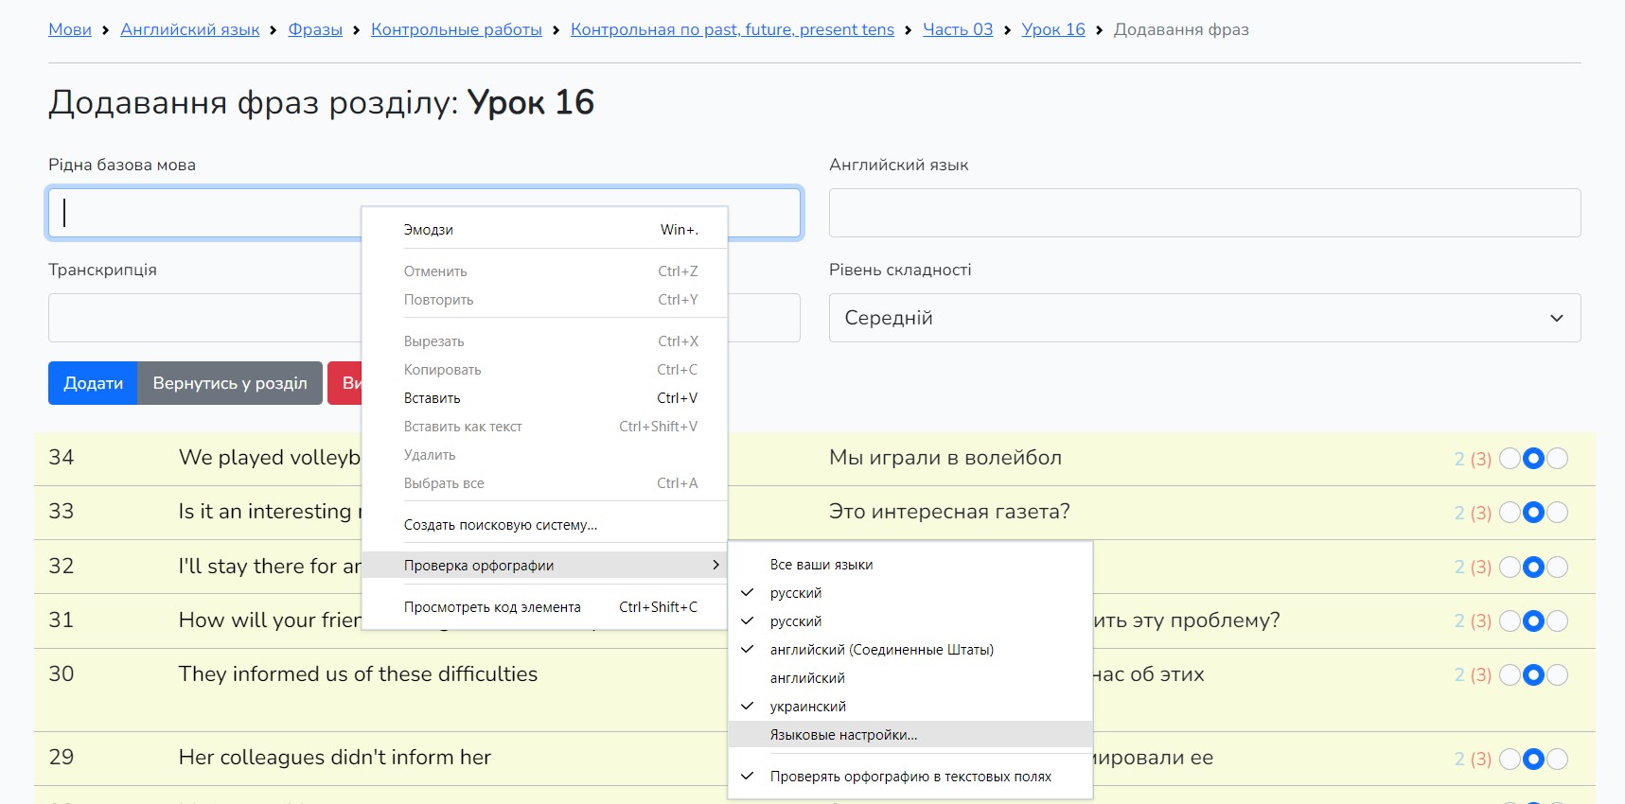Viewport: 1625px width, 804px height.
Task: Choose Языковые настройки in submenu
Action: (843, 735)
